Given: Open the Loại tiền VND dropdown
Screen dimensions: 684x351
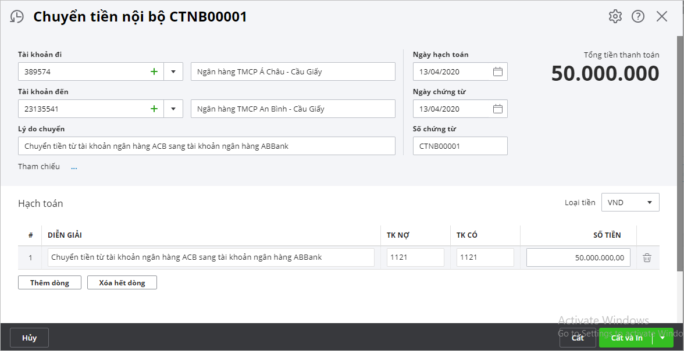Looking at the screenshot, I should (x=630, y=202).
